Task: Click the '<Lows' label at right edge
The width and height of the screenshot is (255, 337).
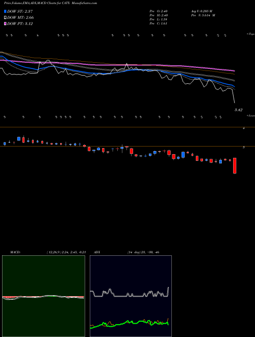Action: pos(251,115)
